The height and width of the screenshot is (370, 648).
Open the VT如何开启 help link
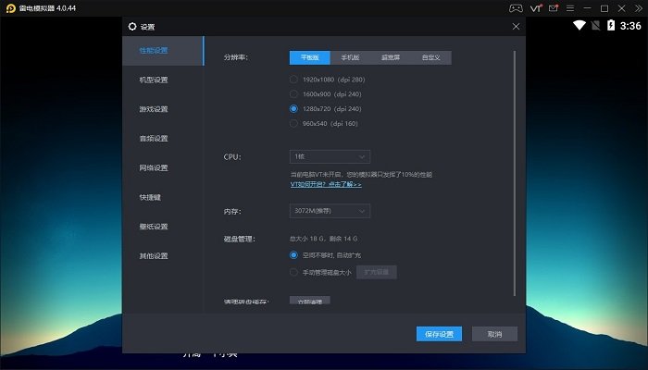click(x=325, y=184)
